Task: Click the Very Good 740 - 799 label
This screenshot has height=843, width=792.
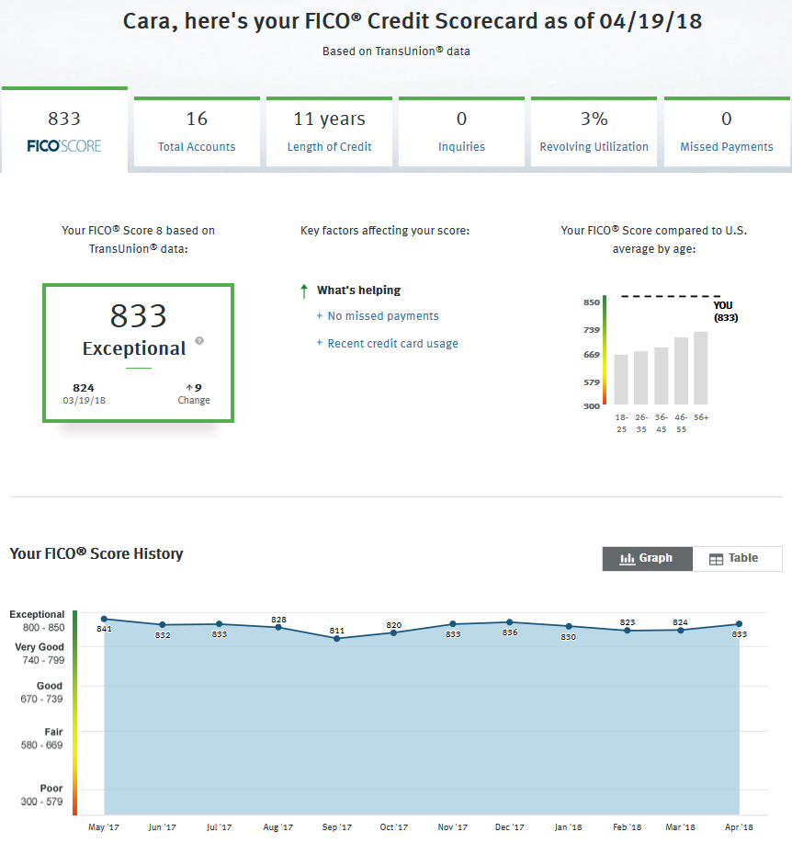Action: click(40, 654)
